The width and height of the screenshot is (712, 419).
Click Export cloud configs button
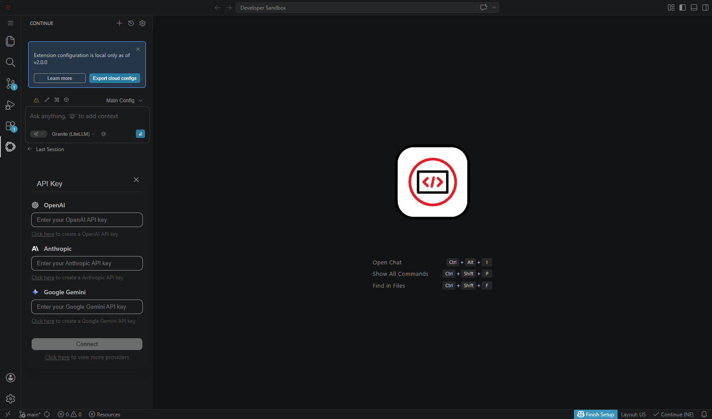(x=115, y=78)
